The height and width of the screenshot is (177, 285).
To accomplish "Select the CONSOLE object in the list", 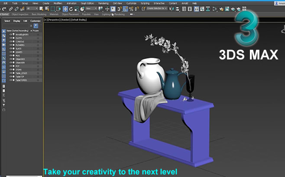I will pos(20,42).
